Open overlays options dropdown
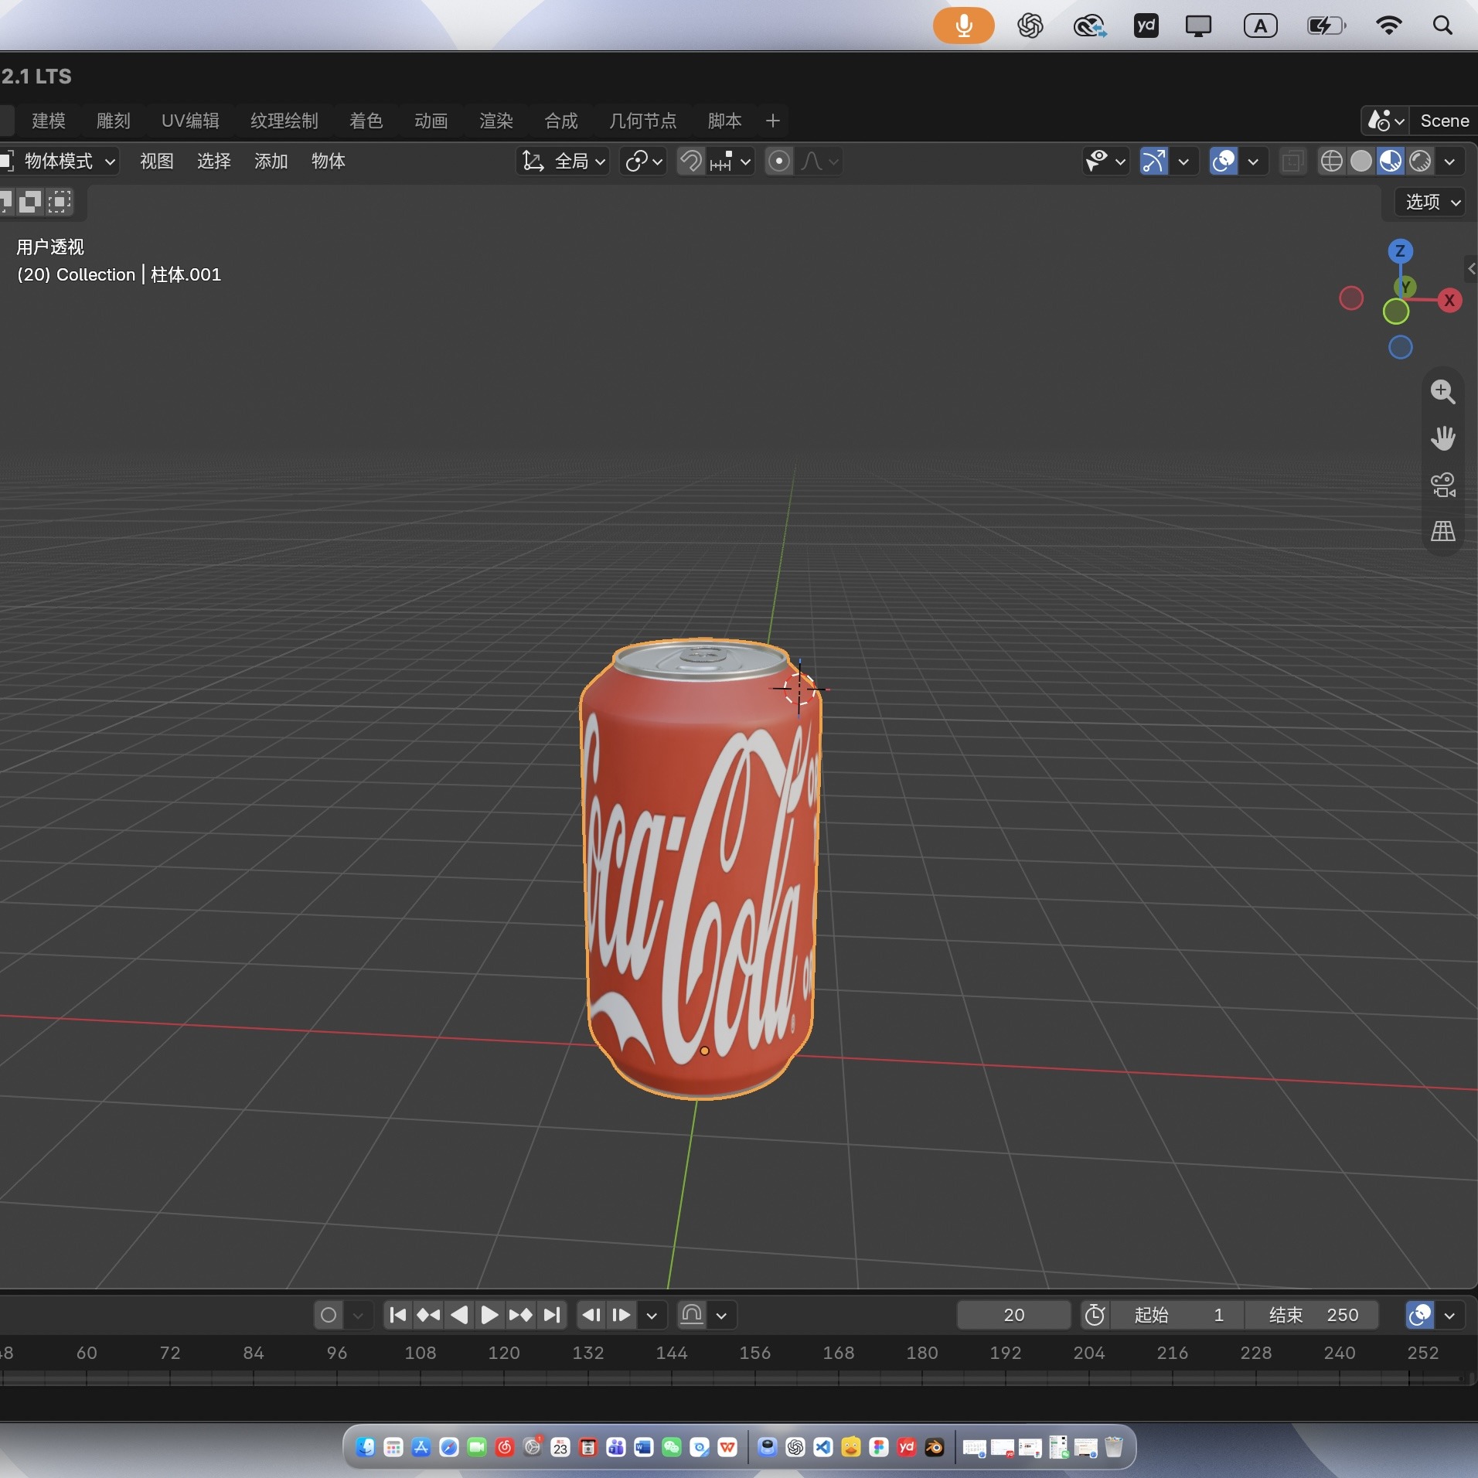 (1253, 161)
